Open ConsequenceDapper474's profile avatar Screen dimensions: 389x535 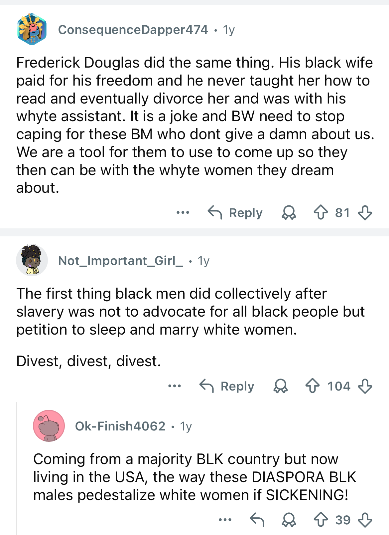32,30
